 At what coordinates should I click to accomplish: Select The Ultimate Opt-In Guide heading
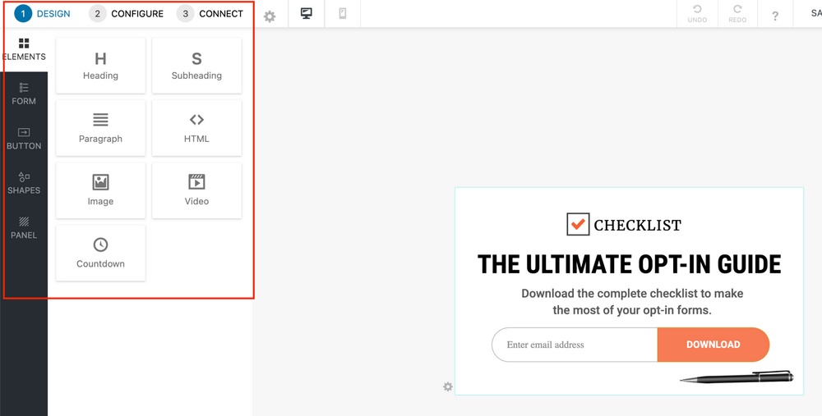[x=629, y=264]
